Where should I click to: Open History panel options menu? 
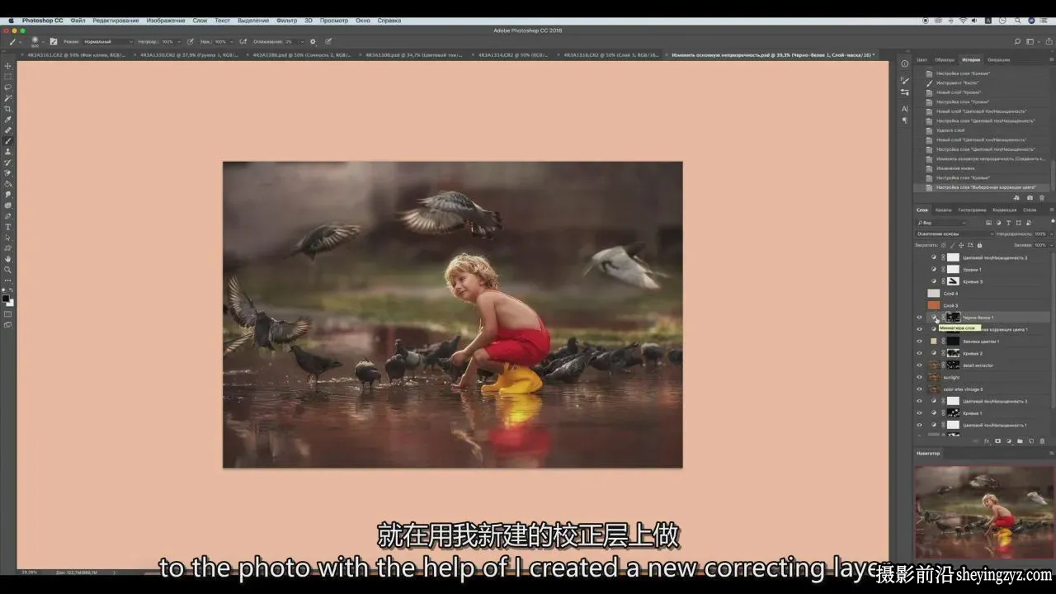(1051, 59)
